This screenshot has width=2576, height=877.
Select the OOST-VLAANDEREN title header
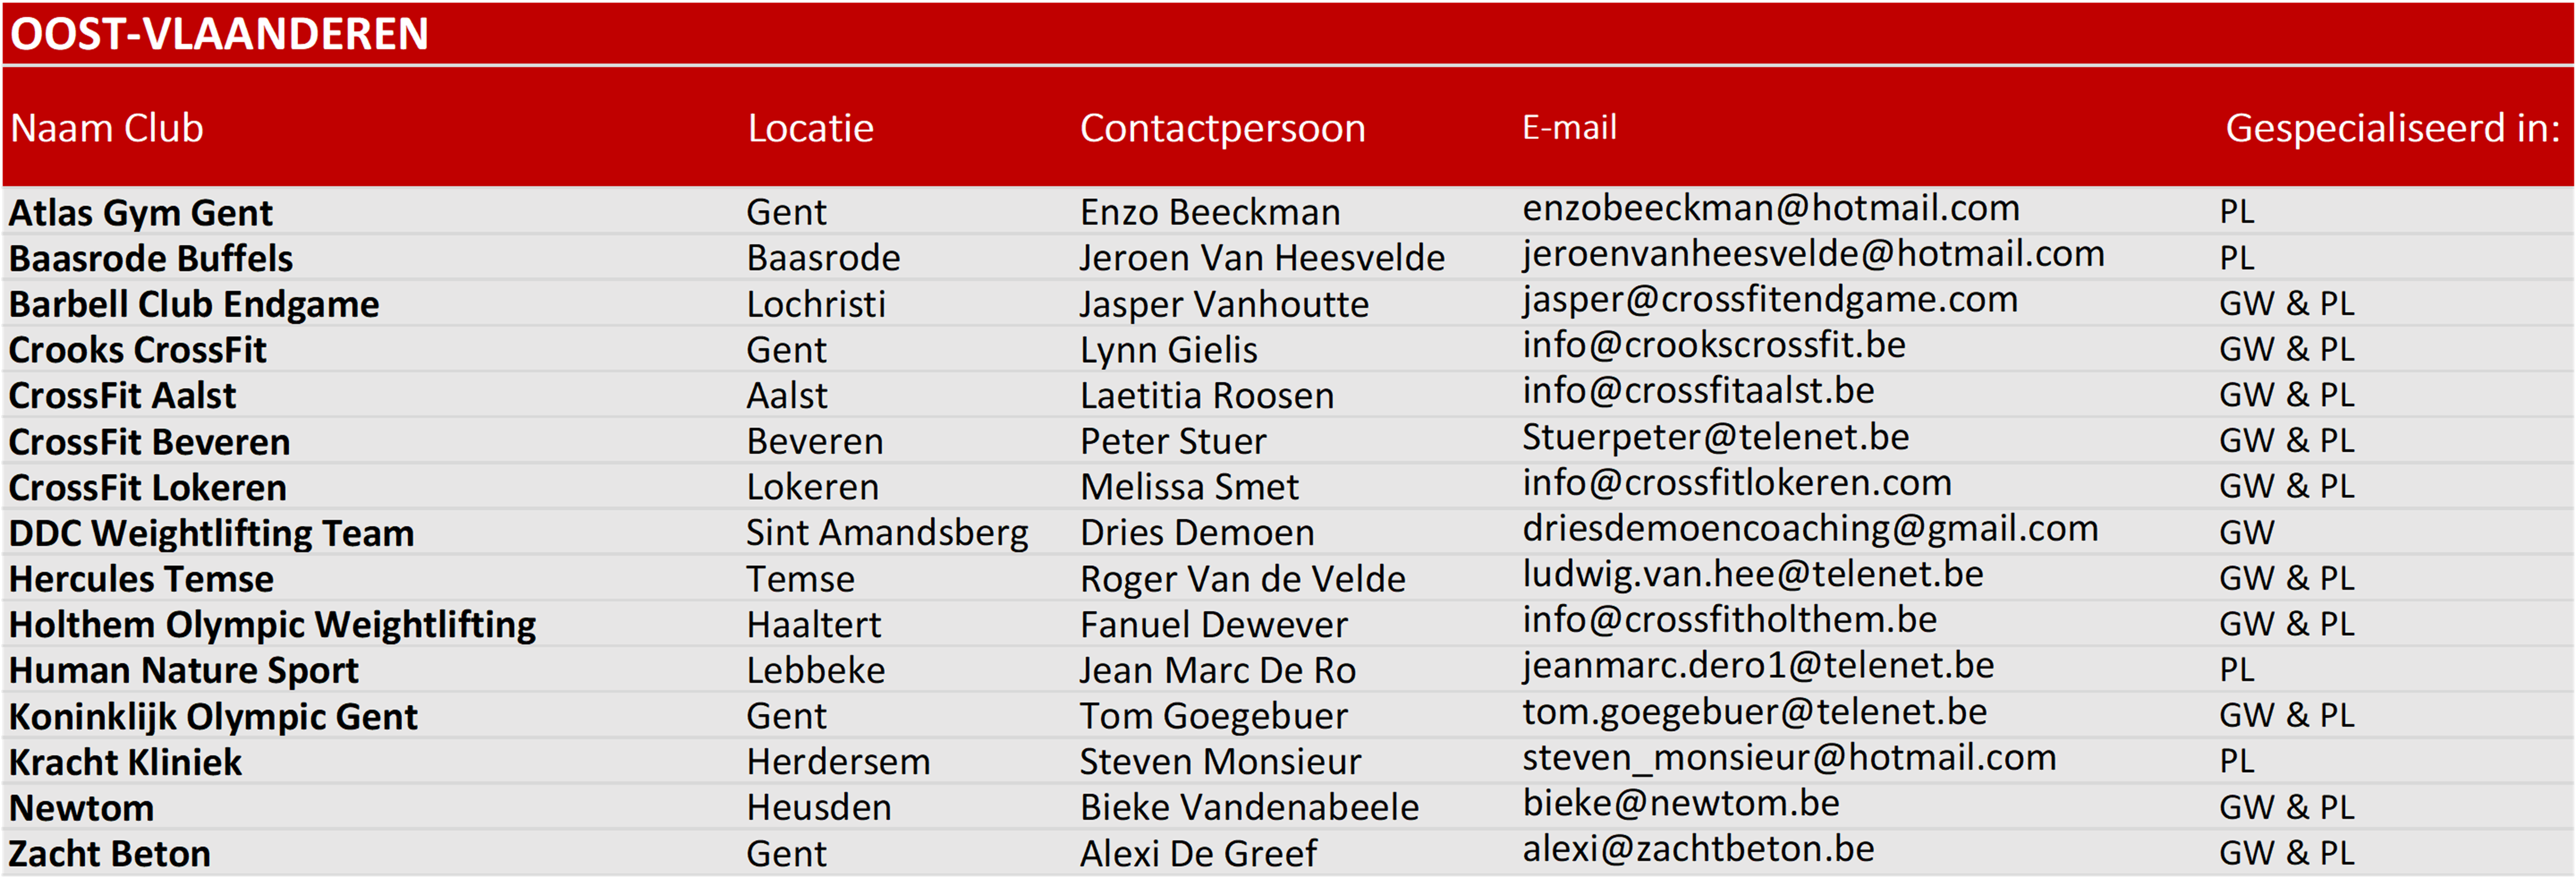[x=219, y=34]
